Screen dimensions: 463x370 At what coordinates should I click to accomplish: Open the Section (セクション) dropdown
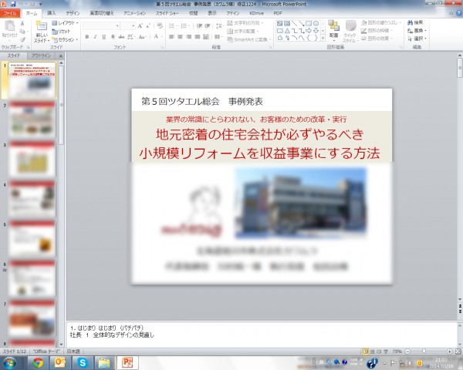click(x=65, y=39)
